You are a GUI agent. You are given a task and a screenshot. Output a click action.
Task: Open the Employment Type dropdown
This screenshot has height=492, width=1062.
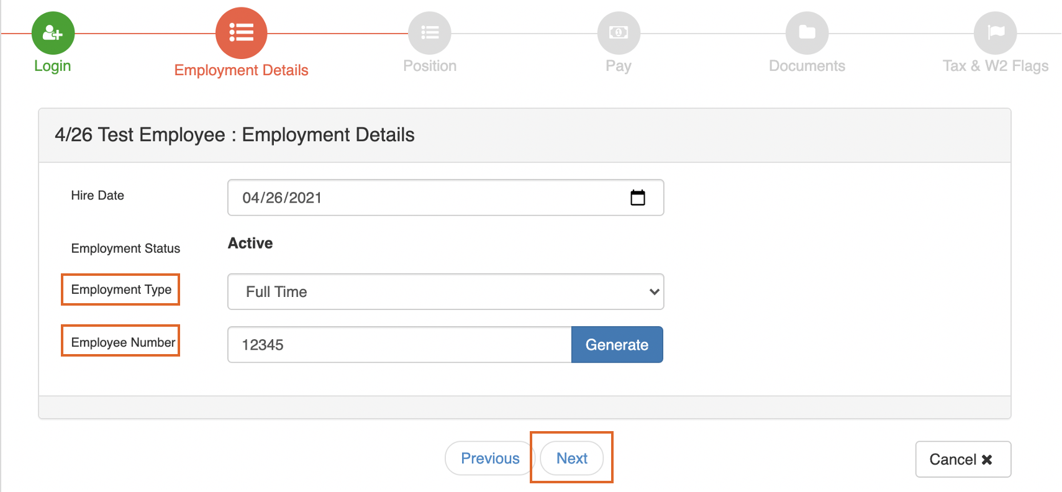click(445, 291)
